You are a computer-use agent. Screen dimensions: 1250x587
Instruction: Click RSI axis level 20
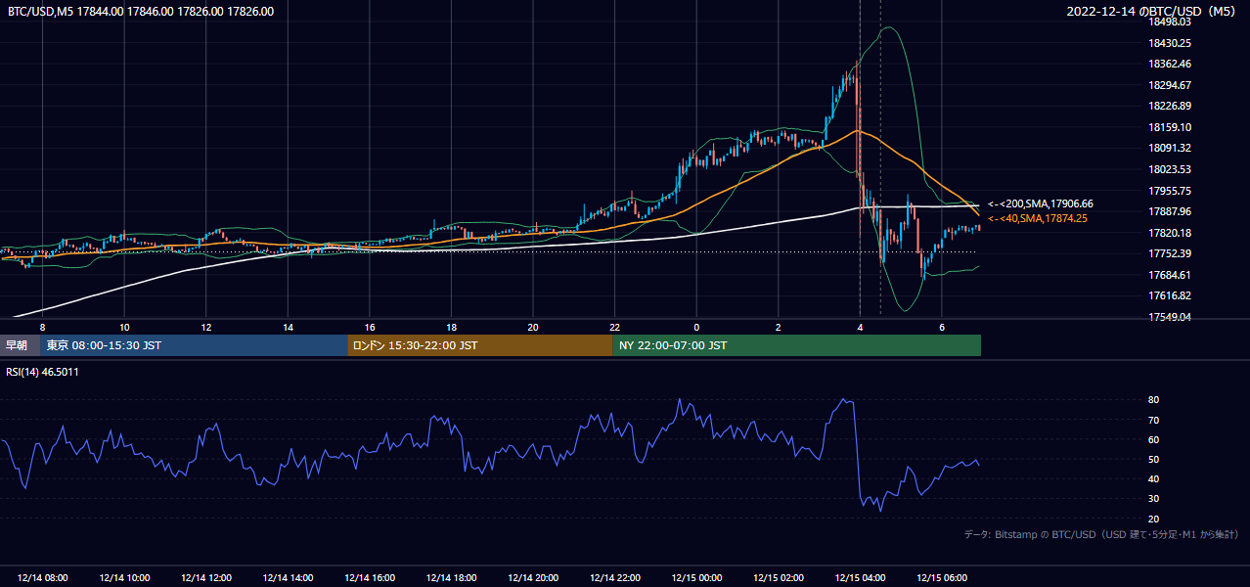pyautogui.click(x=1154, y=519)
